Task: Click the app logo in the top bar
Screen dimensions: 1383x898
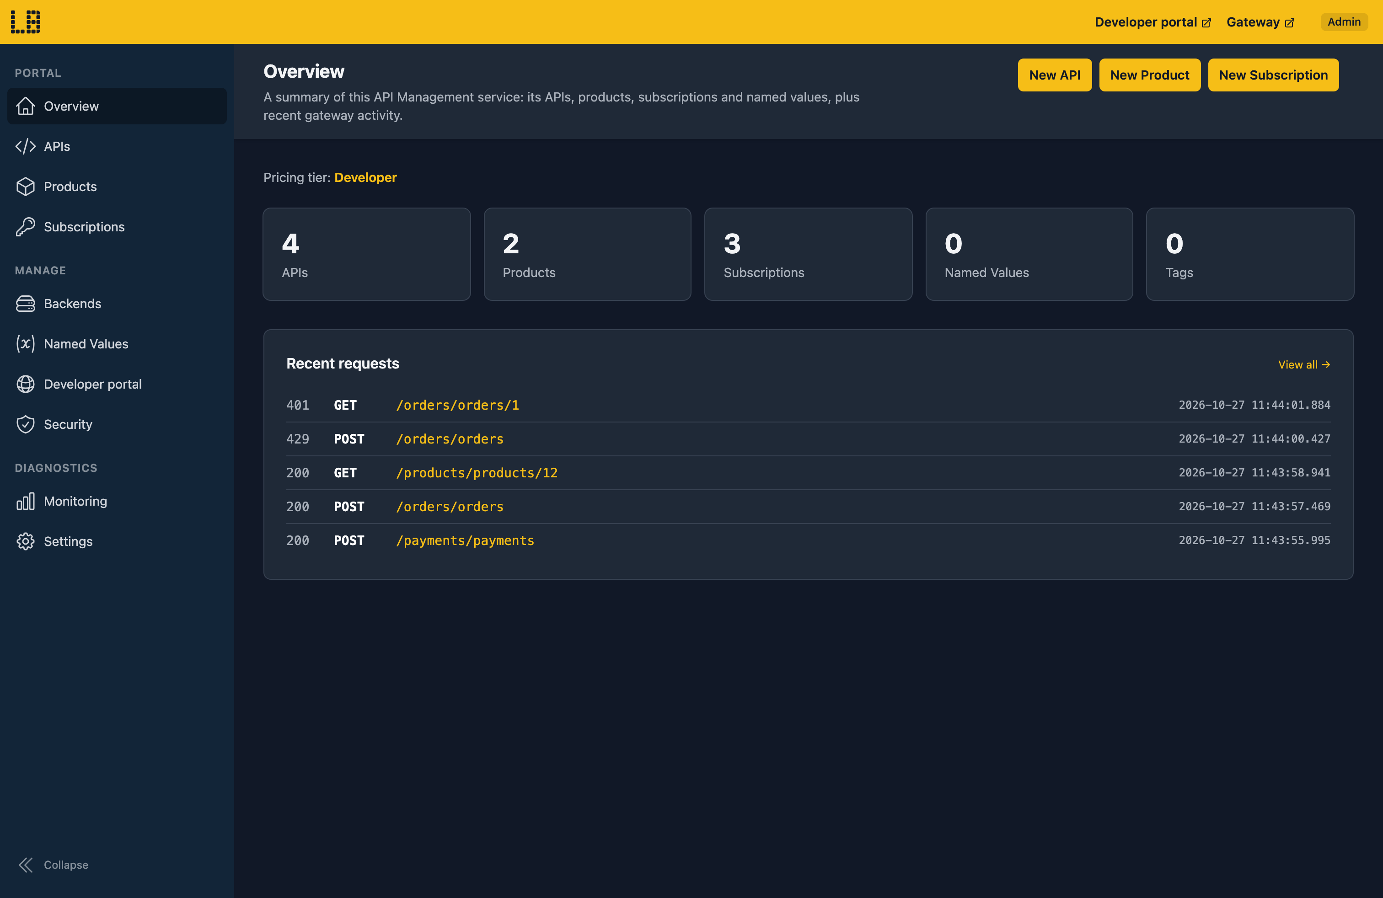Action: 26,22
